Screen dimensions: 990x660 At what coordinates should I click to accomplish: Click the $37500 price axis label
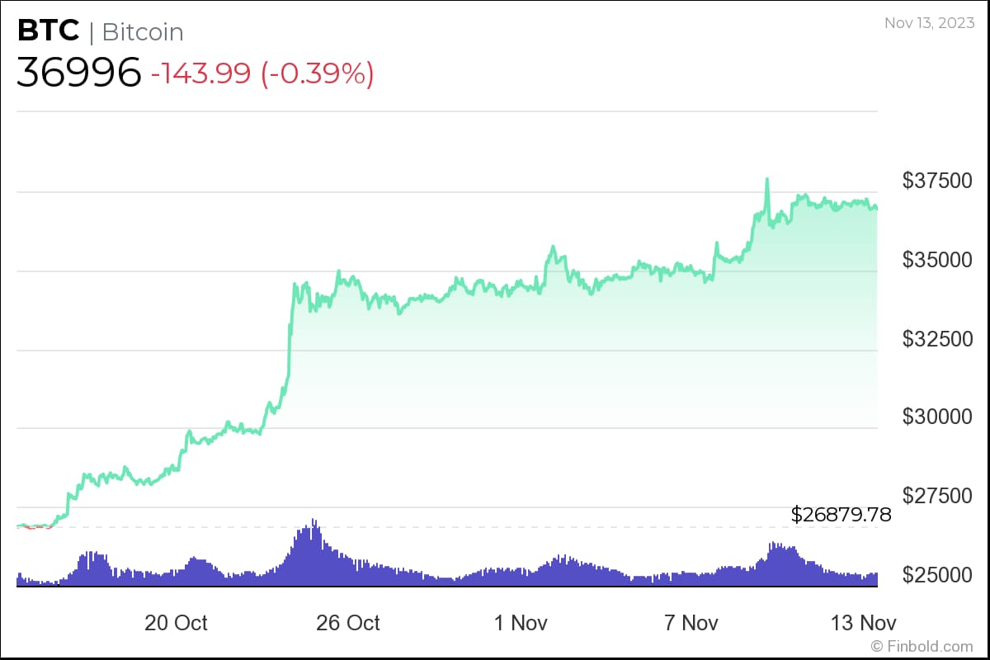(x=936, y=181)
